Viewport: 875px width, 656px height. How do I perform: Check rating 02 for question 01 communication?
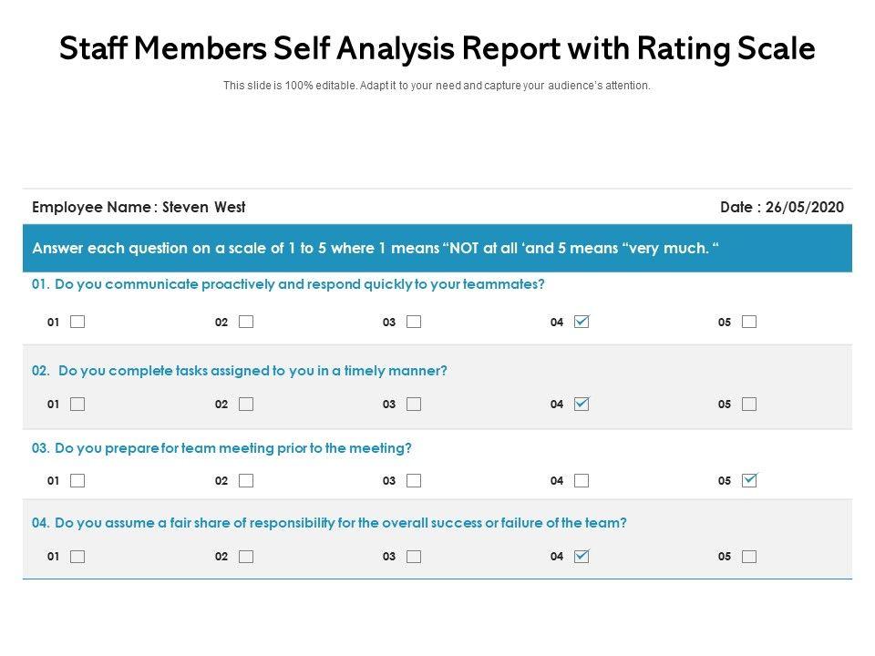click(x=246, y=322)
